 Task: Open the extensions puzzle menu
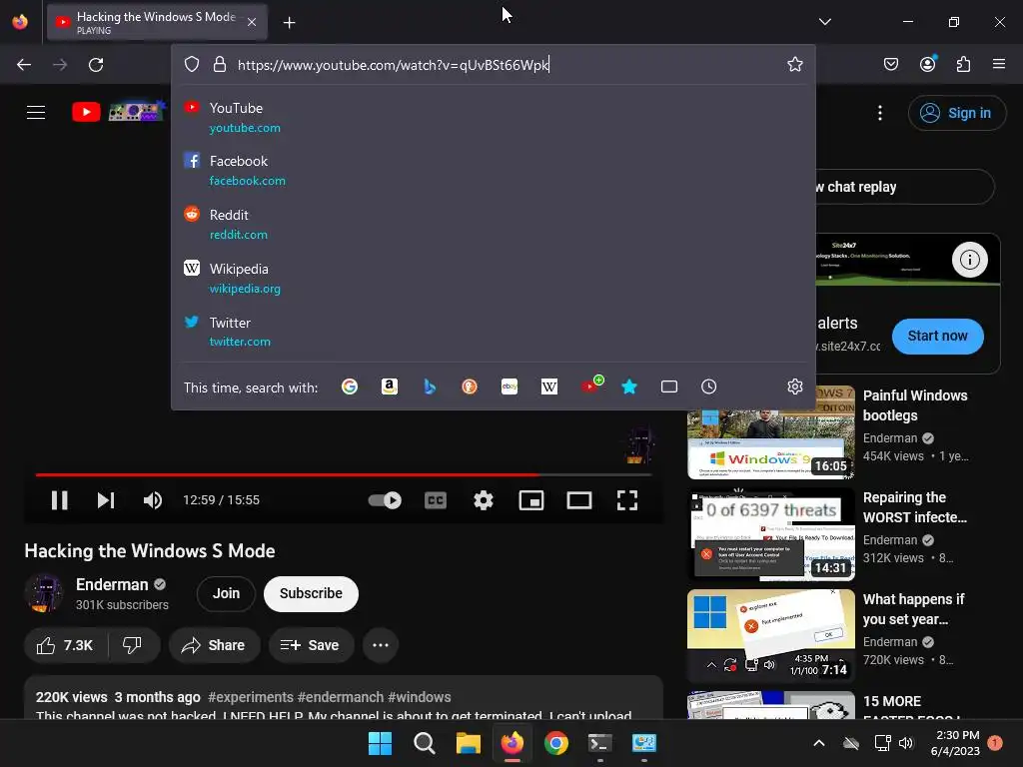pos(963,64)
